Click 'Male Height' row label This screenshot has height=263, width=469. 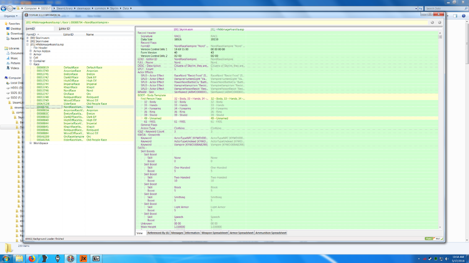(148, 227)
